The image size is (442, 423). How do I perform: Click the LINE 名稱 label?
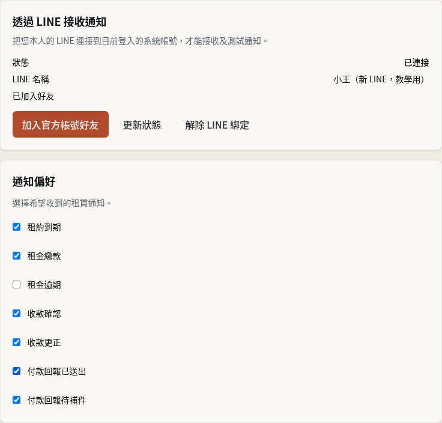click(31, 79)
